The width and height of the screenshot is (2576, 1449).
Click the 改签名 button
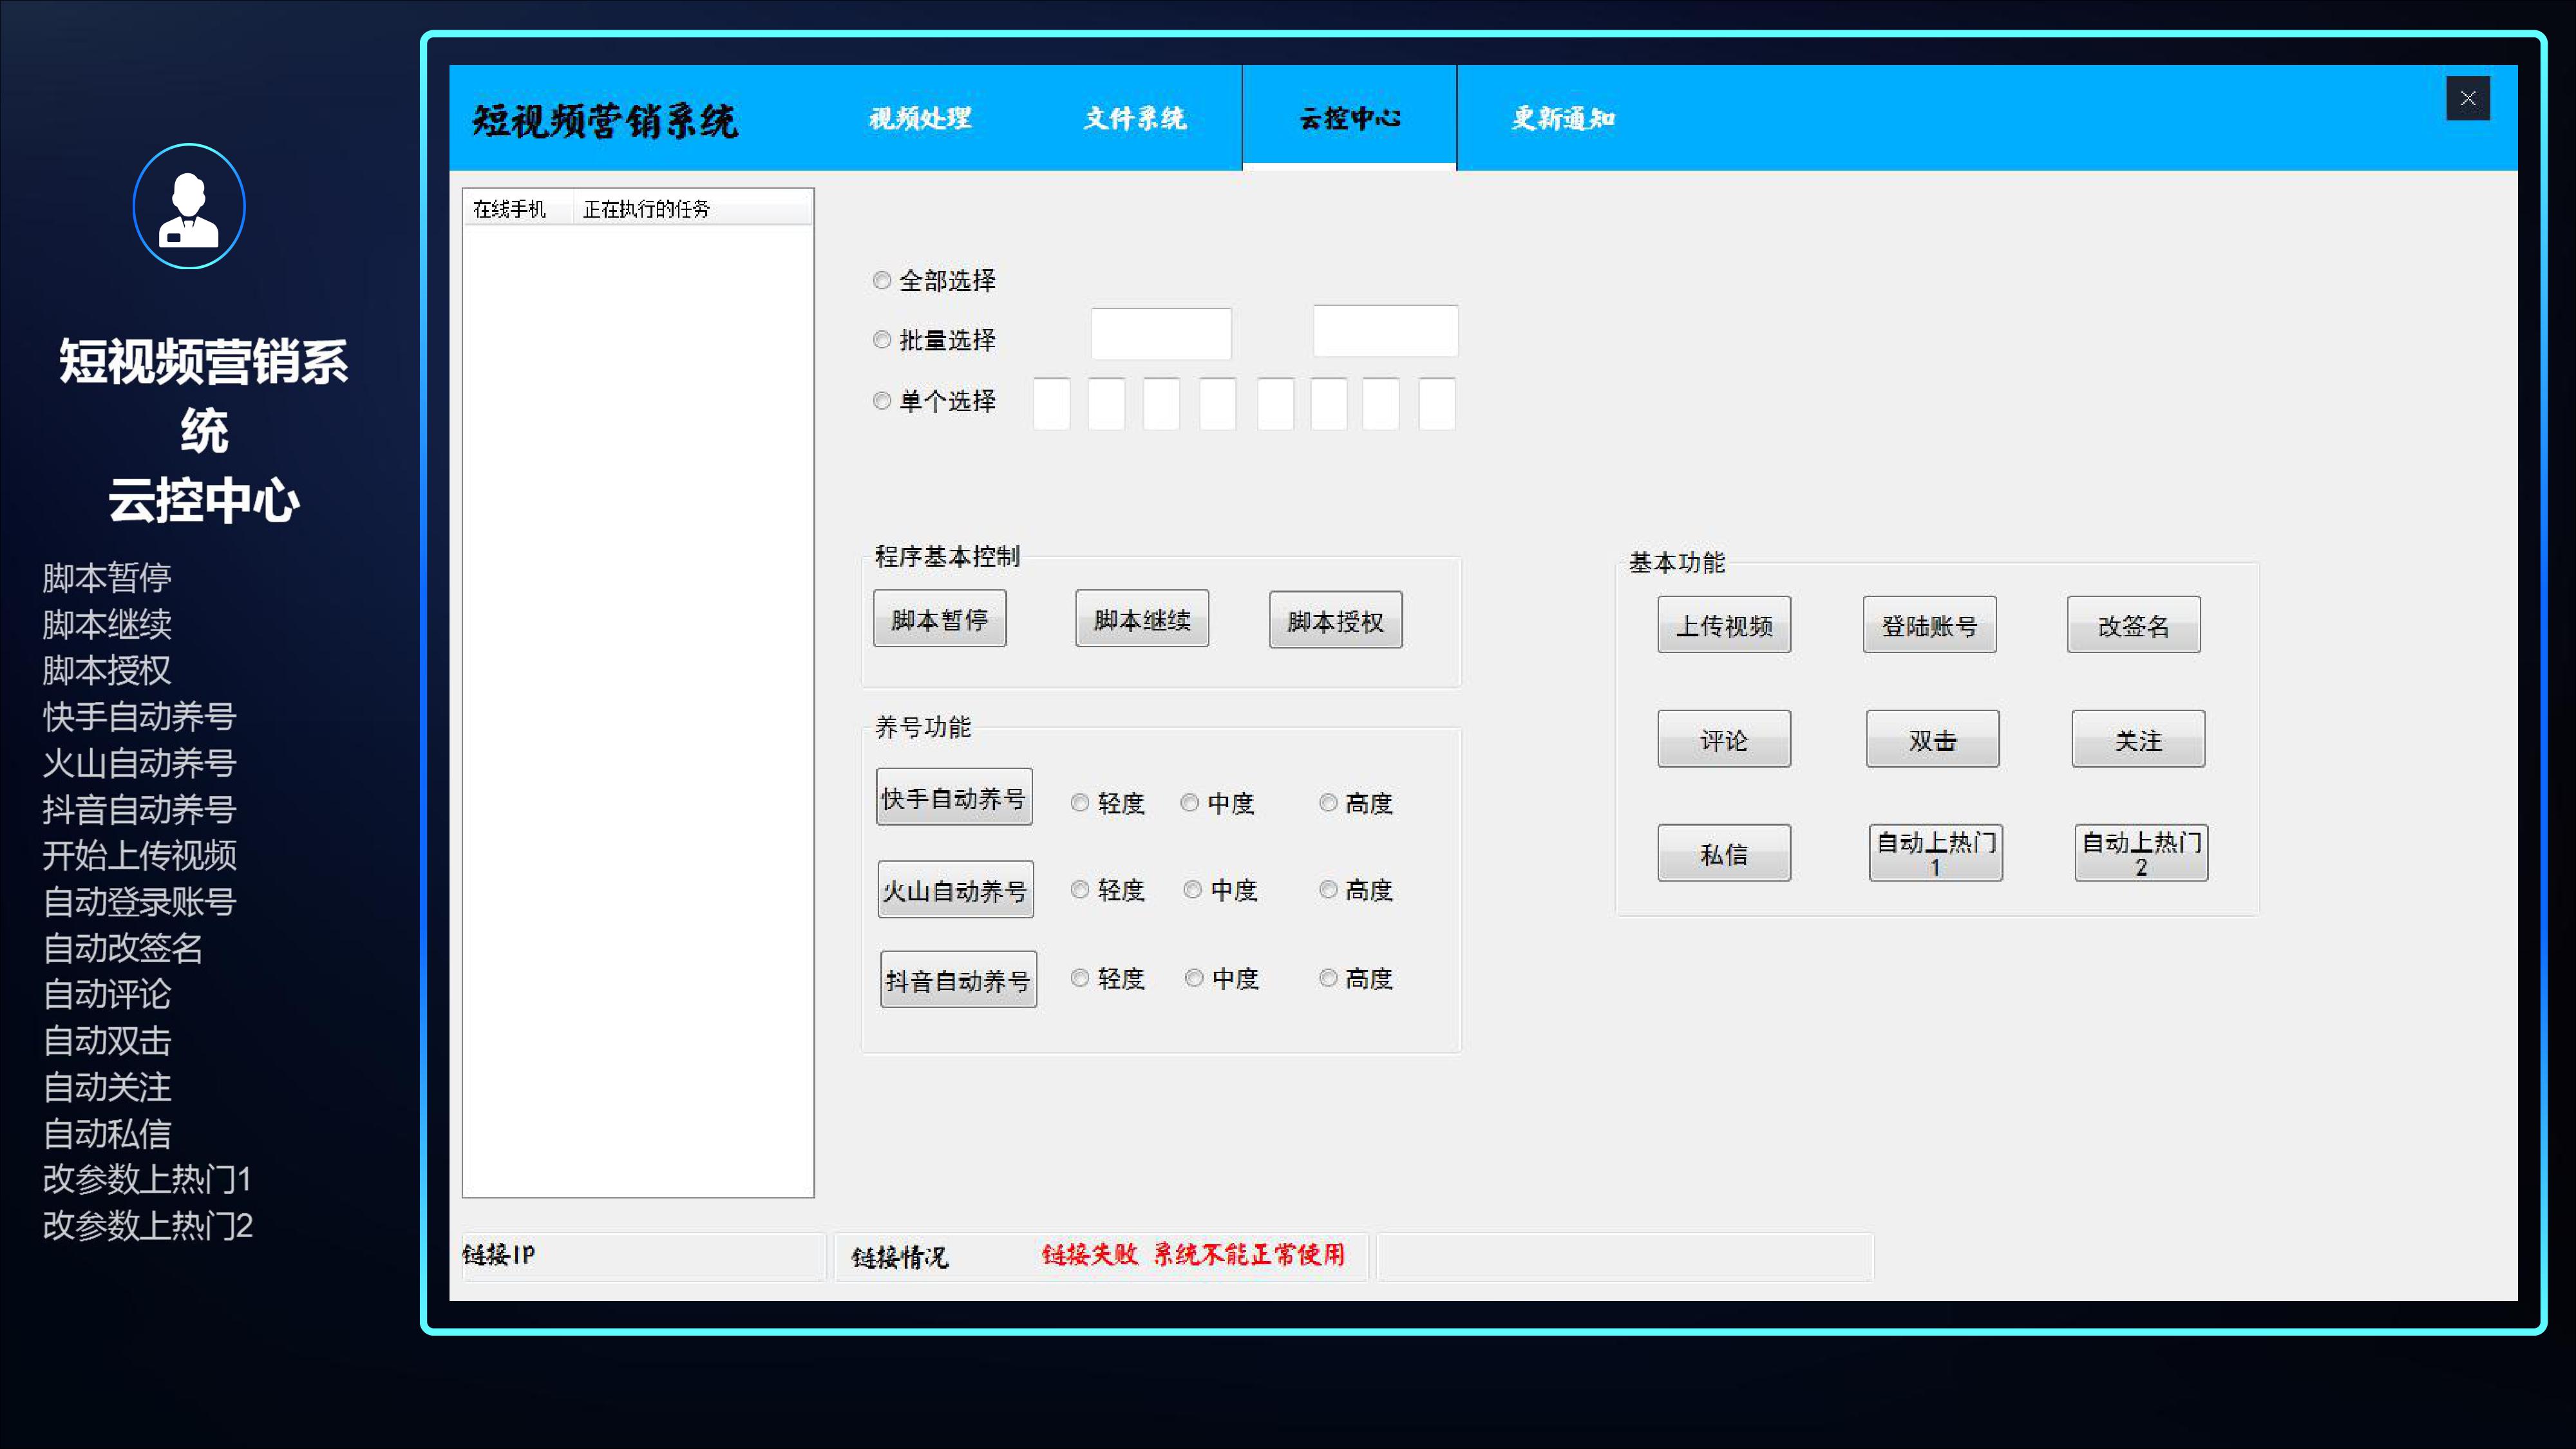[2134, 625]
